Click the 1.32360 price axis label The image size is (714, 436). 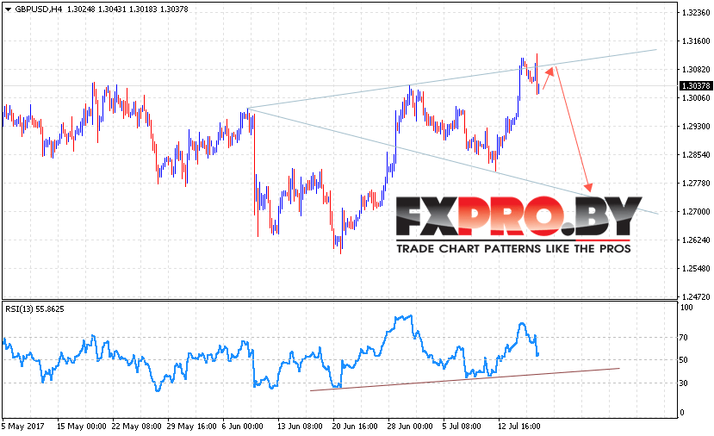696,13
